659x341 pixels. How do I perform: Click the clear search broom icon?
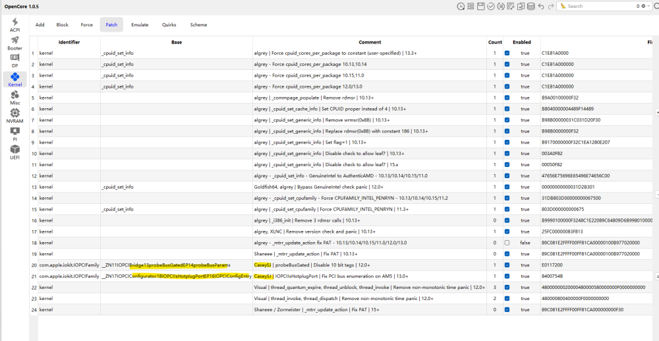point(563,7)
